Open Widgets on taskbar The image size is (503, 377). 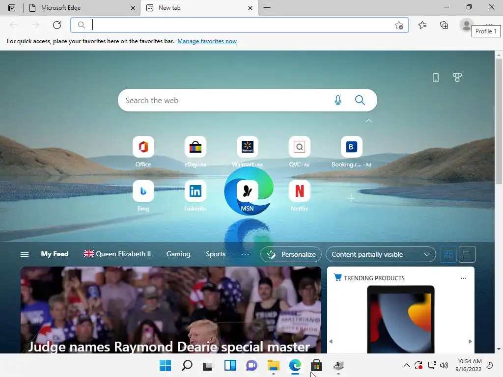click(230, 365)
